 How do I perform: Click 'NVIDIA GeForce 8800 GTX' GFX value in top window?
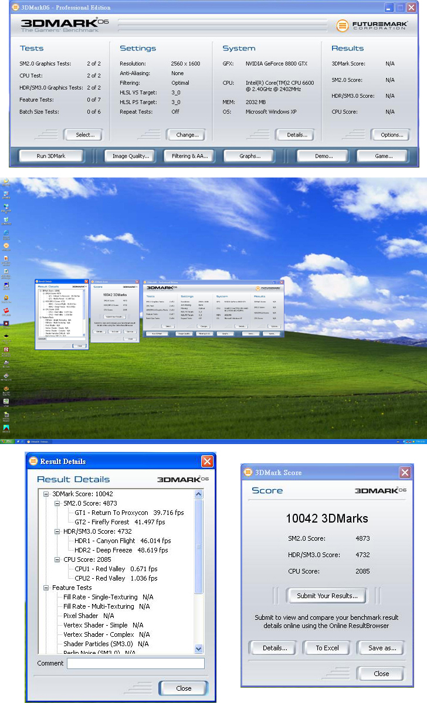[277, 63]
